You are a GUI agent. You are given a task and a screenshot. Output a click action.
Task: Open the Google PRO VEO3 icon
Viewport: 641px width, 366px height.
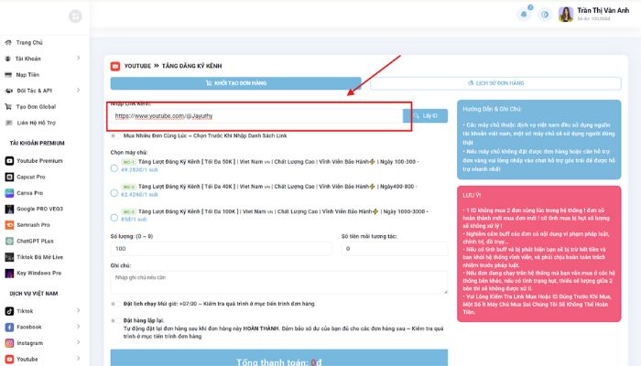pos(9,209)
